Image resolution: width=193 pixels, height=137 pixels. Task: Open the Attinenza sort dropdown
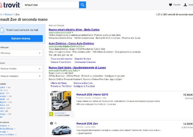21,53
